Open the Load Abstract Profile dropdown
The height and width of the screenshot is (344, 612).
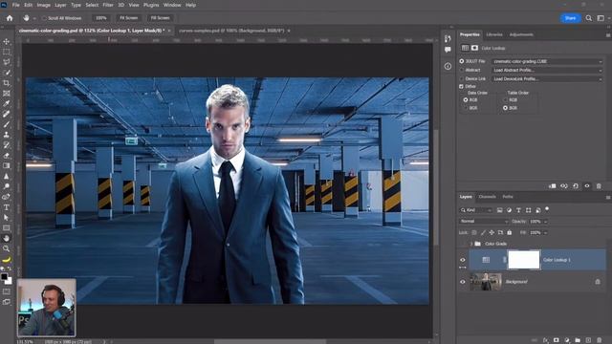click(547, 70)
